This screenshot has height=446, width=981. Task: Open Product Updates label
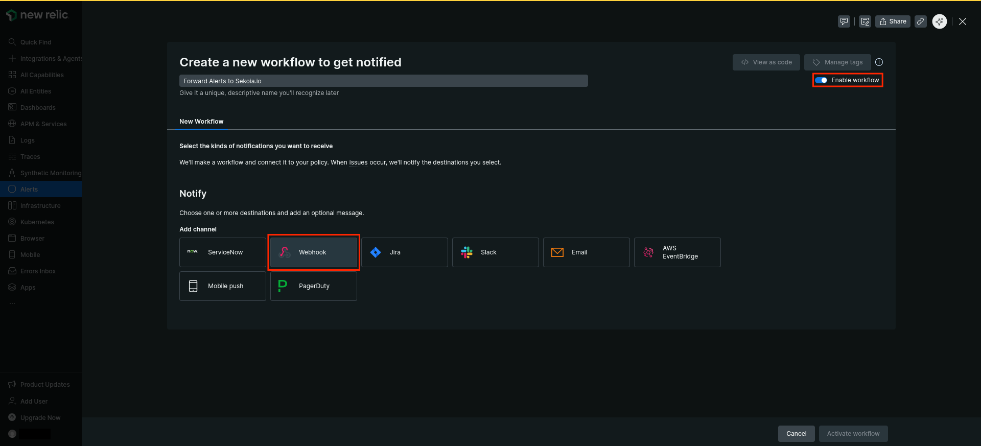pyautogui.click(x=45, y=385)
